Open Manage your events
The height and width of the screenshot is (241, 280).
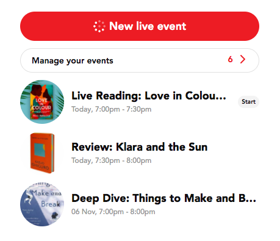pos(140,60)
